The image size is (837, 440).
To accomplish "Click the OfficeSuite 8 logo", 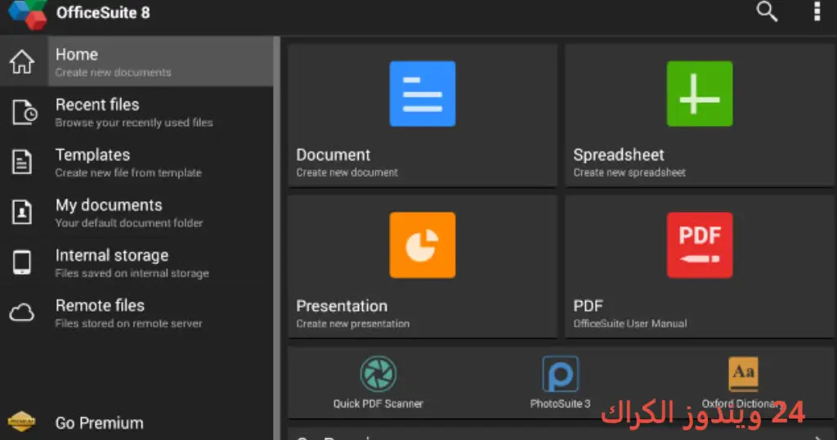I will (x=28, y=14).
